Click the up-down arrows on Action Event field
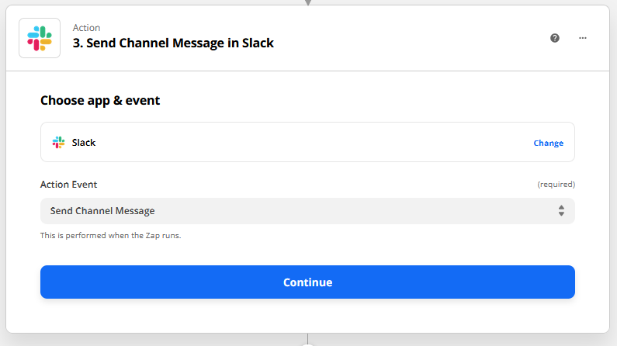This screenshot has height=346, width=617. pyautogui.click(x=561, y=211)
